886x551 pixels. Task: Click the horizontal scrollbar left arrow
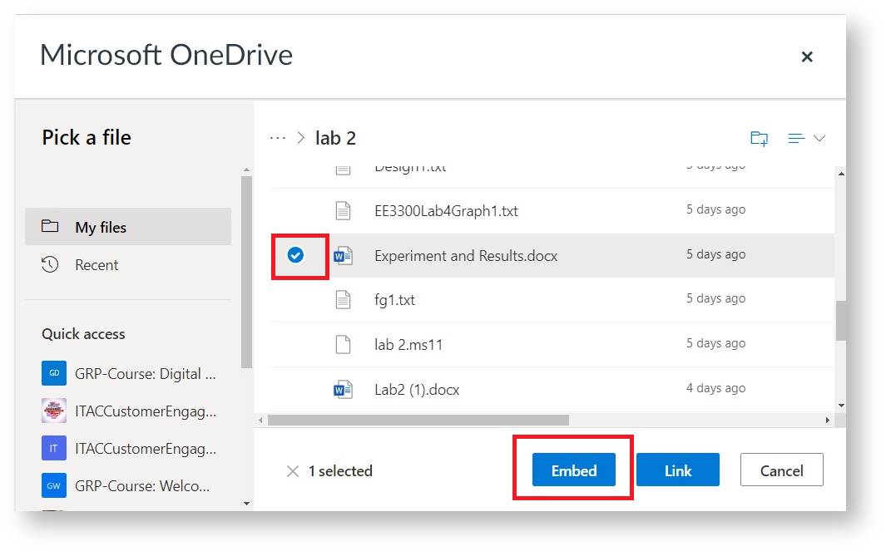tap(260, 420)
